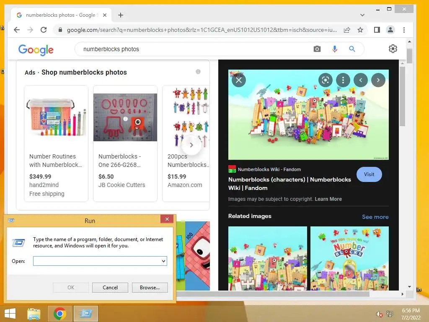429x322 pixels.
Task: Click the muted volume tray icon
Action: click(379, 314)
